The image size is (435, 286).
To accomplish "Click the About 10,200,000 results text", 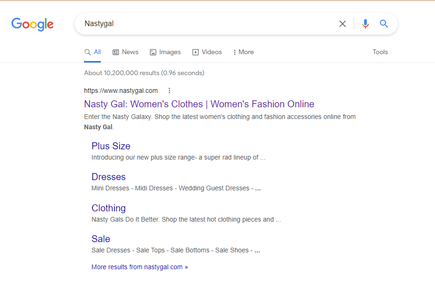I will (x=144, y=73).
